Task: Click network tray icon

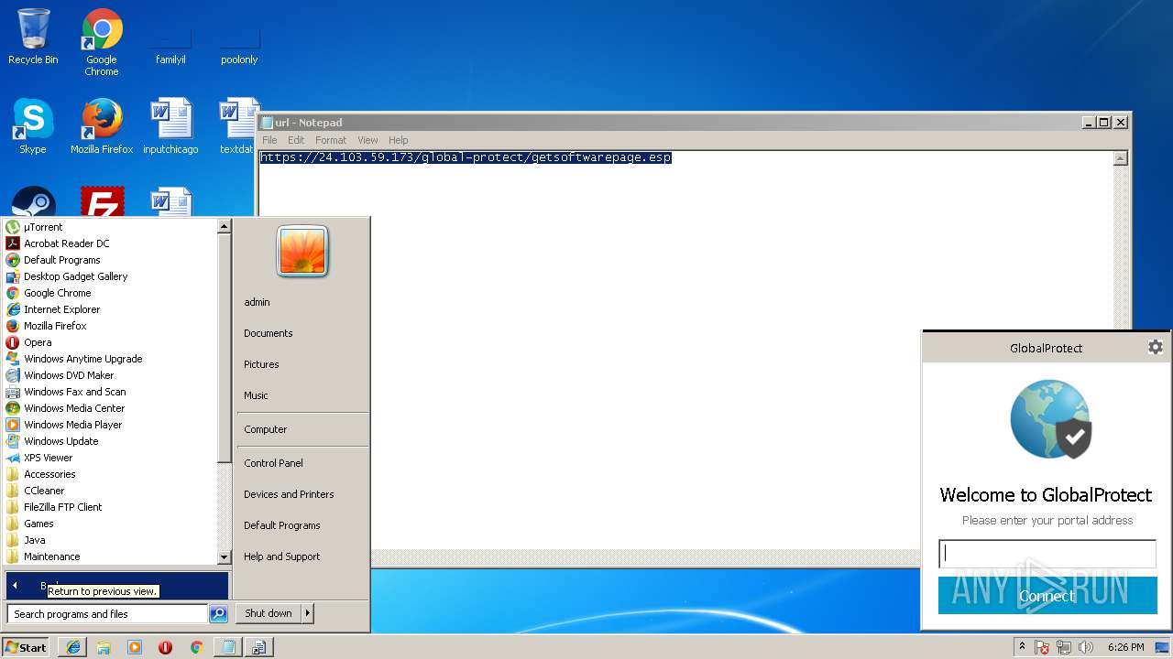Action: [x=1064, y=647]
